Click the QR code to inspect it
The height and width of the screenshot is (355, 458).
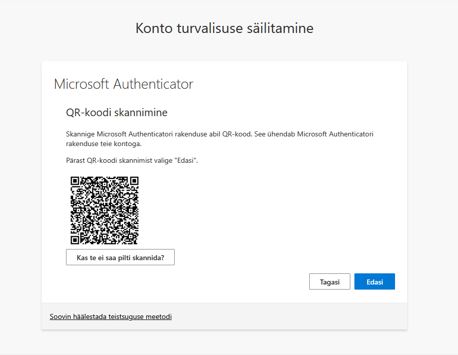(x=105, y=210)
